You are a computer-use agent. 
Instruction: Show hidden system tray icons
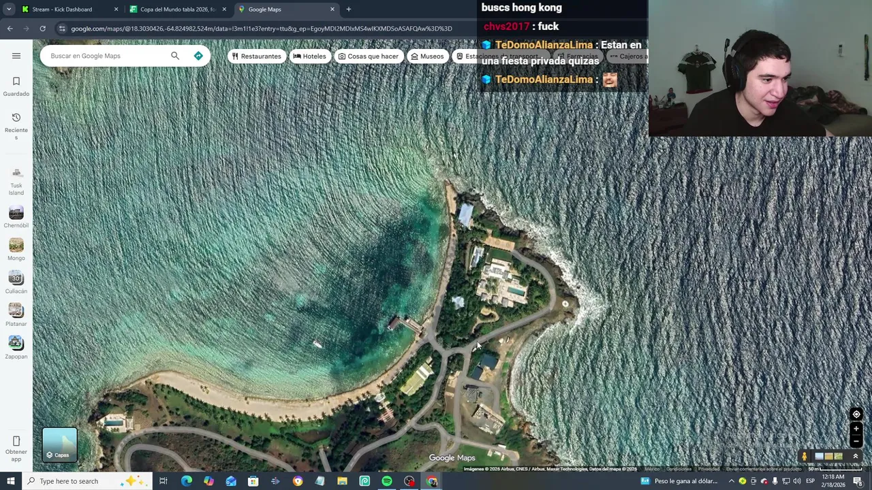coord(732,481)
